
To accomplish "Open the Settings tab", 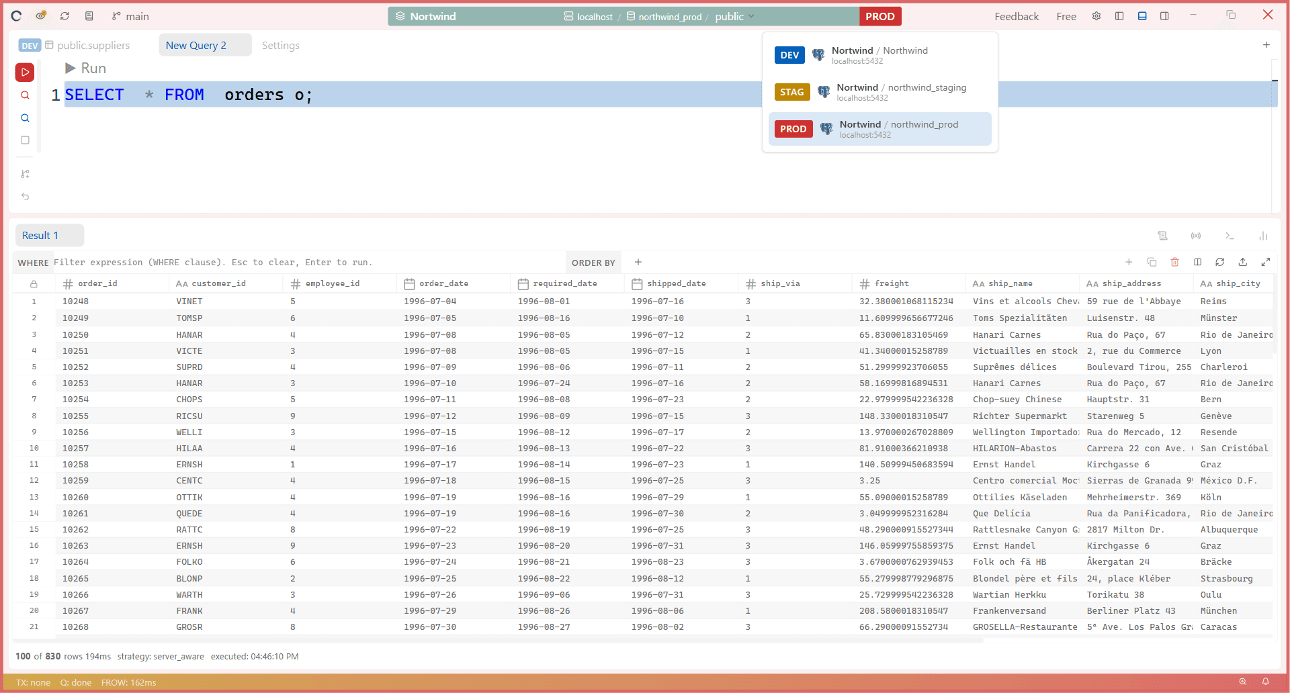I will click(281, 45).
